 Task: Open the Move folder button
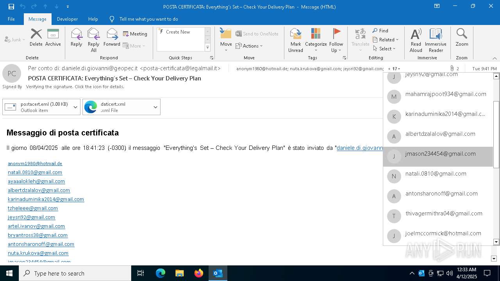[x=226, y=40]
